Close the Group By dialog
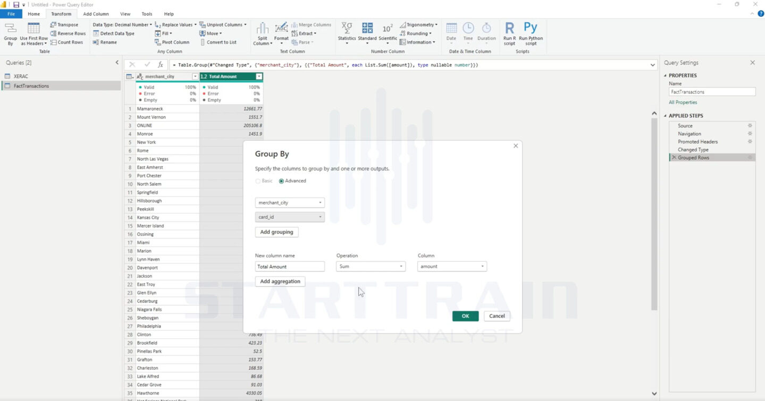The image size is (765, 401). coord(515,146)
